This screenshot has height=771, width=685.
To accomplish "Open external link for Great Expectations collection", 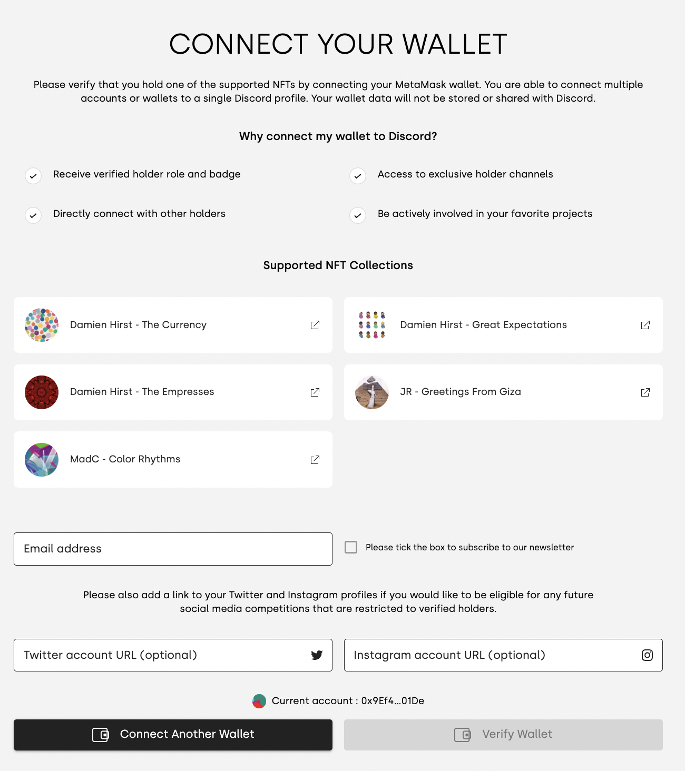I will [645, 325].
